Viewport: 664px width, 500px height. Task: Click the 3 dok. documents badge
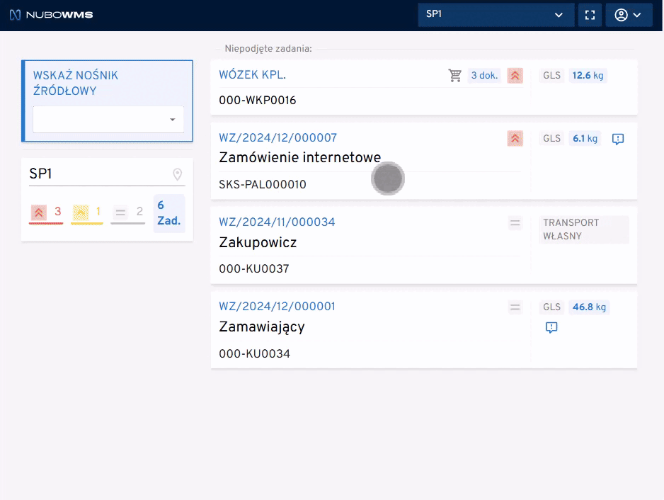[484, 75]
